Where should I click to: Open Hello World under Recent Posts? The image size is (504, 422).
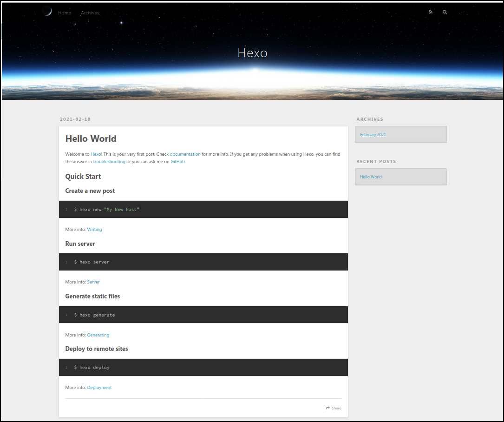point(371,177)
